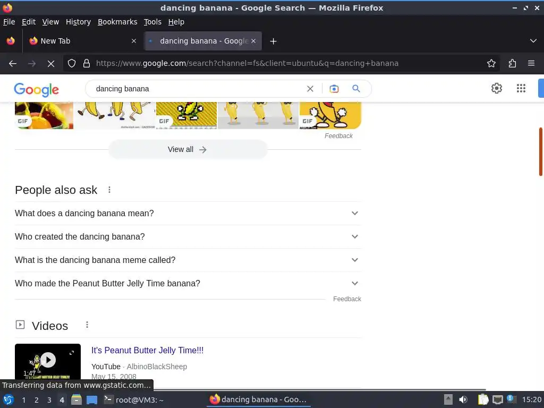Open the taskbar file manager icon
This screenshot has height=408, width=544.
point(76,399)
